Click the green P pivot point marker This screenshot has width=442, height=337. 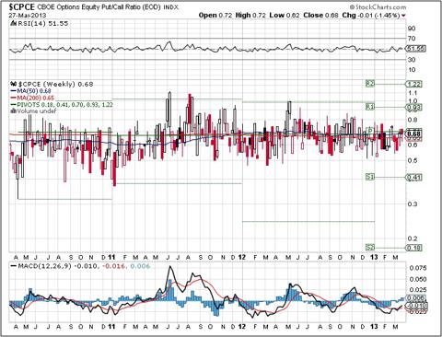(370, 130)
